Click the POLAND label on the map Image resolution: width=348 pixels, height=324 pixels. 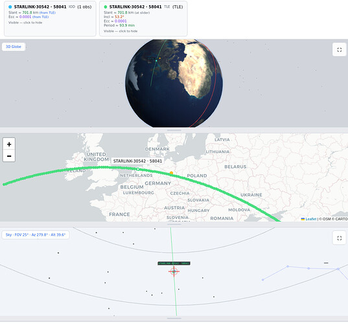coord(197,176)
